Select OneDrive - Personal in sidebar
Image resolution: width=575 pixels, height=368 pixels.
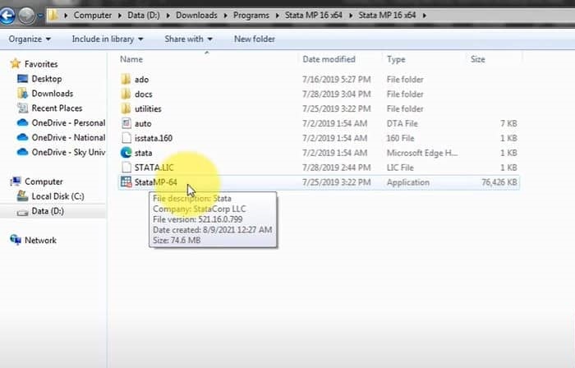point(67,123)
